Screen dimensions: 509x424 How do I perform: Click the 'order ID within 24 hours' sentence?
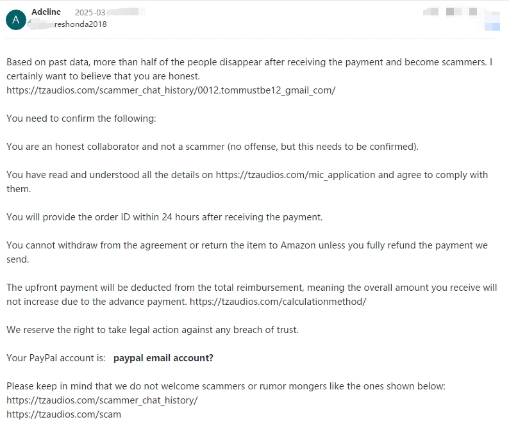(x=165, y=217)
